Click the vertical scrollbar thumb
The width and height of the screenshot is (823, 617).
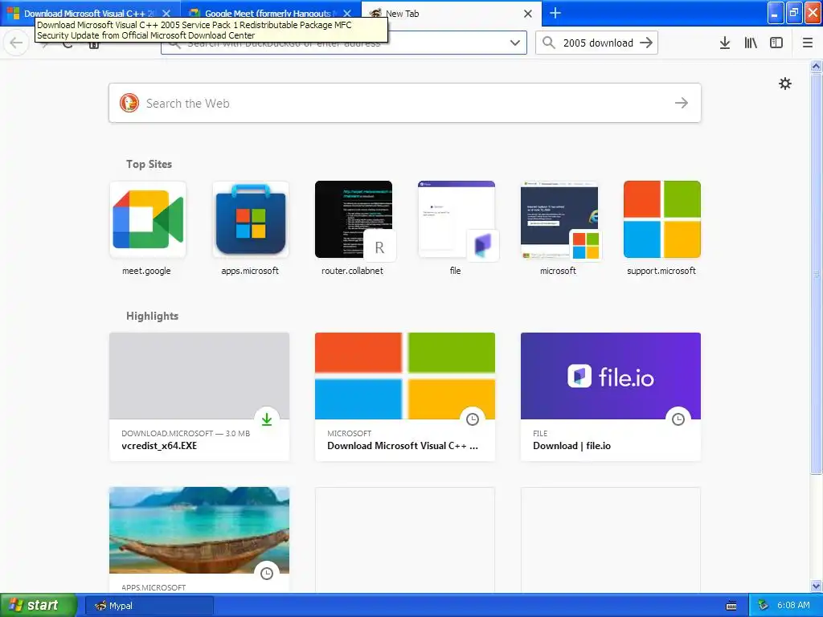(x=817, y=273)
